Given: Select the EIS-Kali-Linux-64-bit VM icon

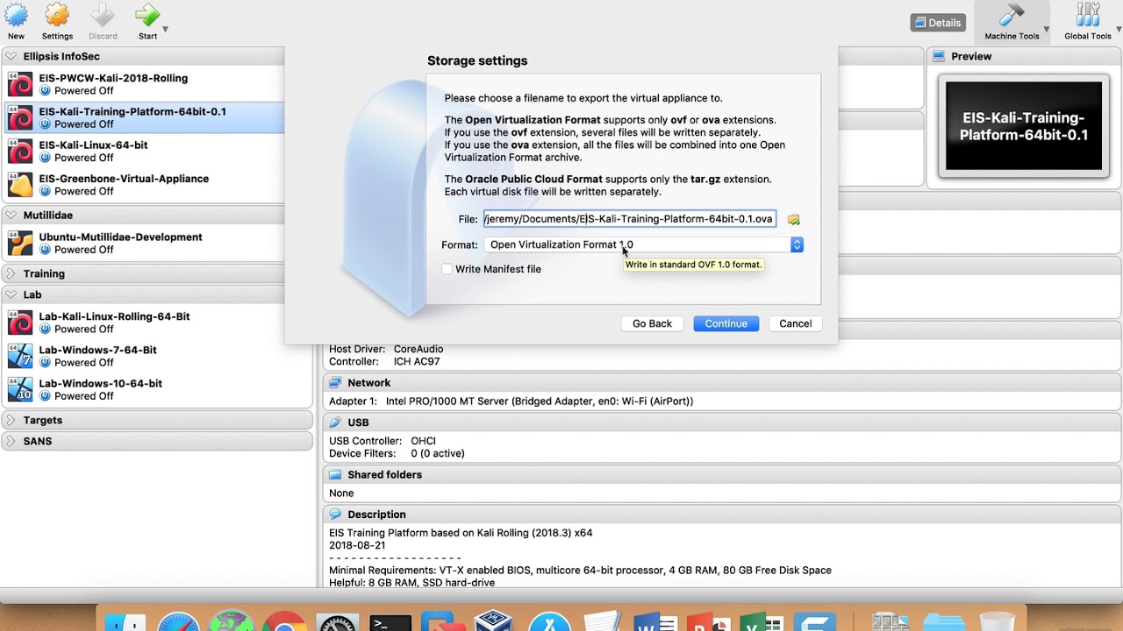Looking at the screenshot, I should pyautogui.click(x=20, y=151).
